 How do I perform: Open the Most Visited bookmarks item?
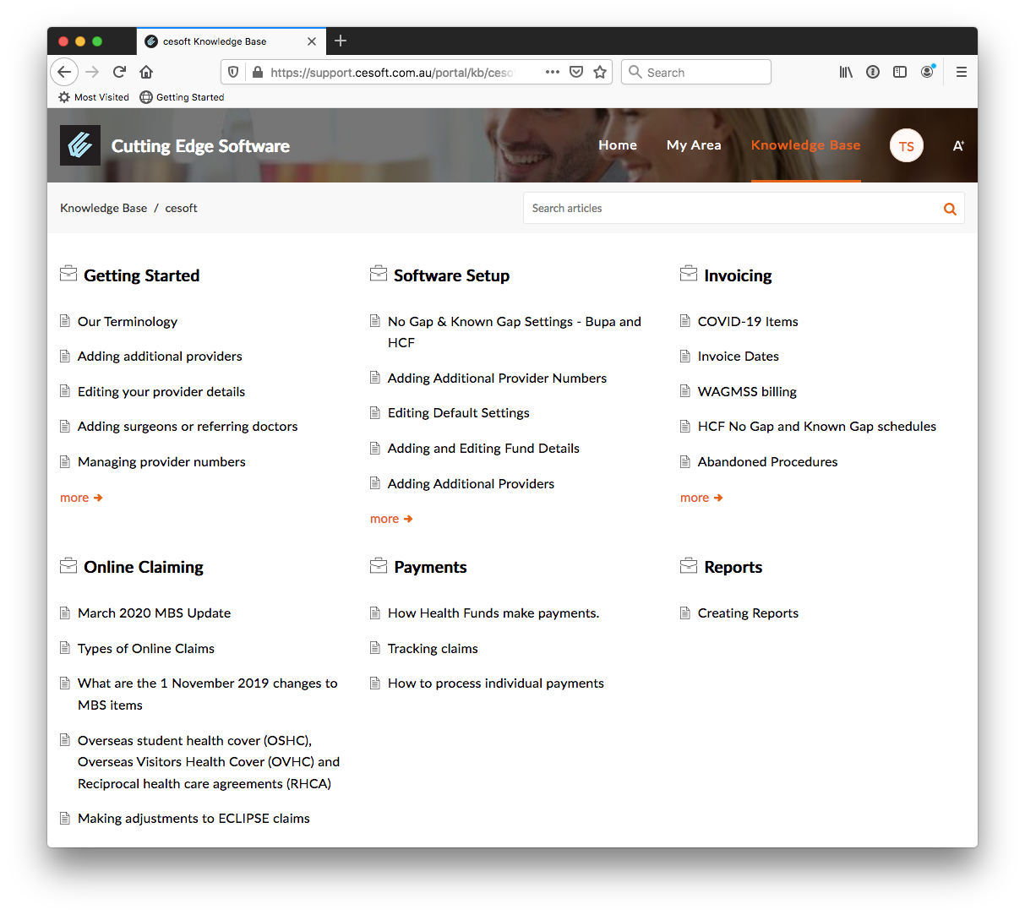[x=94, y=97]
